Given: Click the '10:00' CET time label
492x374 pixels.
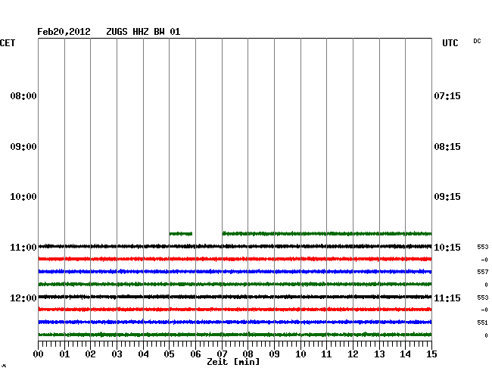Looking at the screenshot, I should (23, 197).
